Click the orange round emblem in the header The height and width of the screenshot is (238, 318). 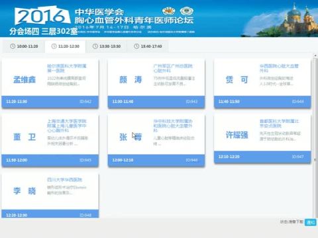169,11
